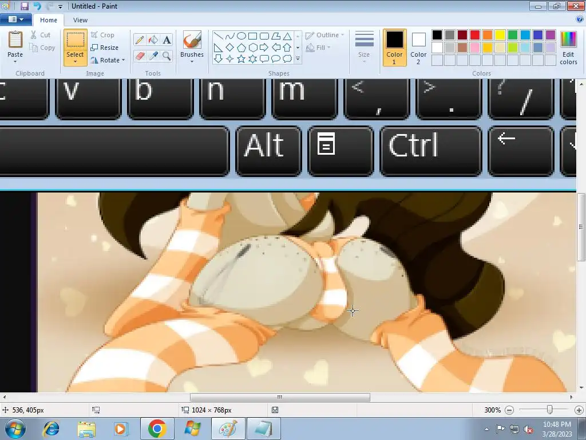The height and width of the screenshot is (440, 586).
Task: Choose the Curve shape
Action: pos(230,36)
